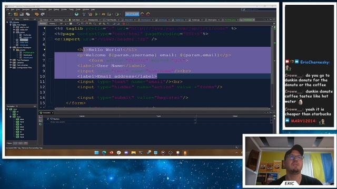Switch to the Breakpoints tab

(x=93, y=20)
